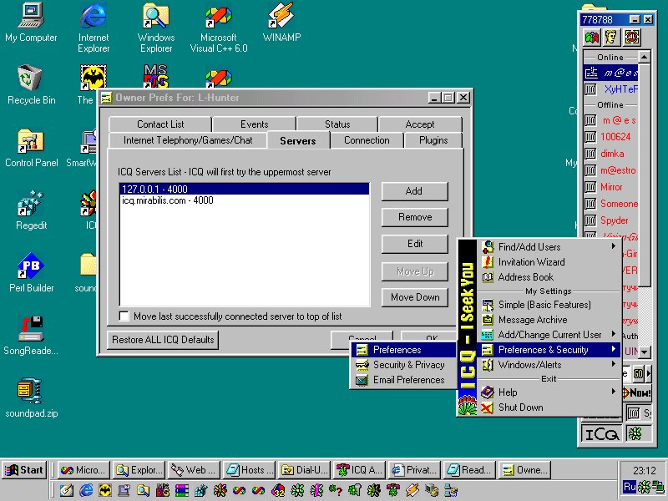
Task: Click ICQ contact list scroll down arrow
Action: point(644,352)
